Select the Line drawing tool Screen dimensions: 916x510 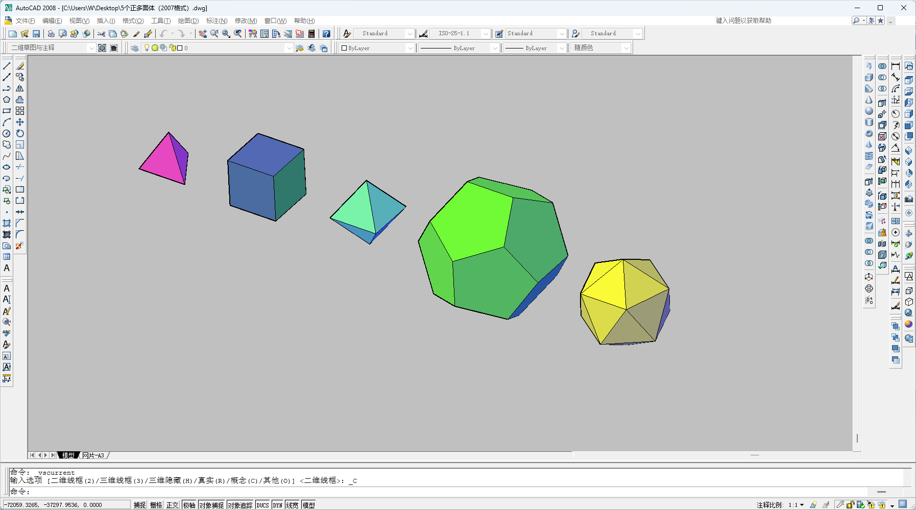[x=7, y=66]
